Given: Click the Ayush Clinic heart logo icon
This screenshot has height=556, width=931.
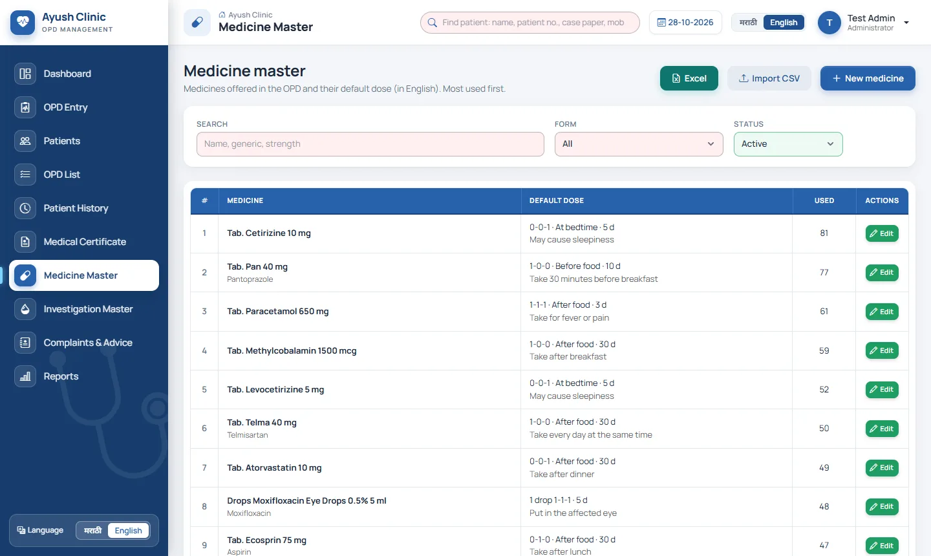Looking at the screenshot, I should (23, 23).
